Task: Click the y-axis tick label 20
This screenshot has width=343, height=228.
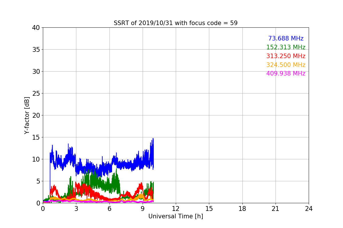Action: pyautogui.click(x=36, y=115)
